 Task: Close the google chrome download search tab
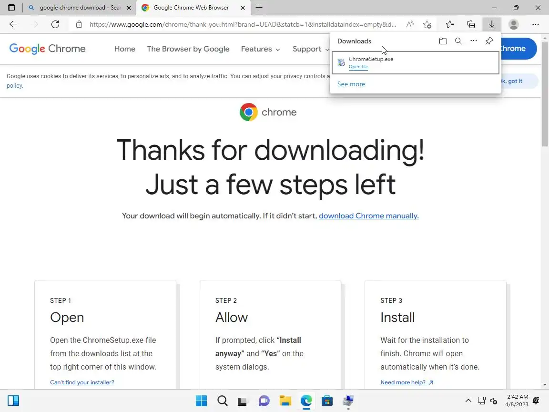click(x=129, y=8)
